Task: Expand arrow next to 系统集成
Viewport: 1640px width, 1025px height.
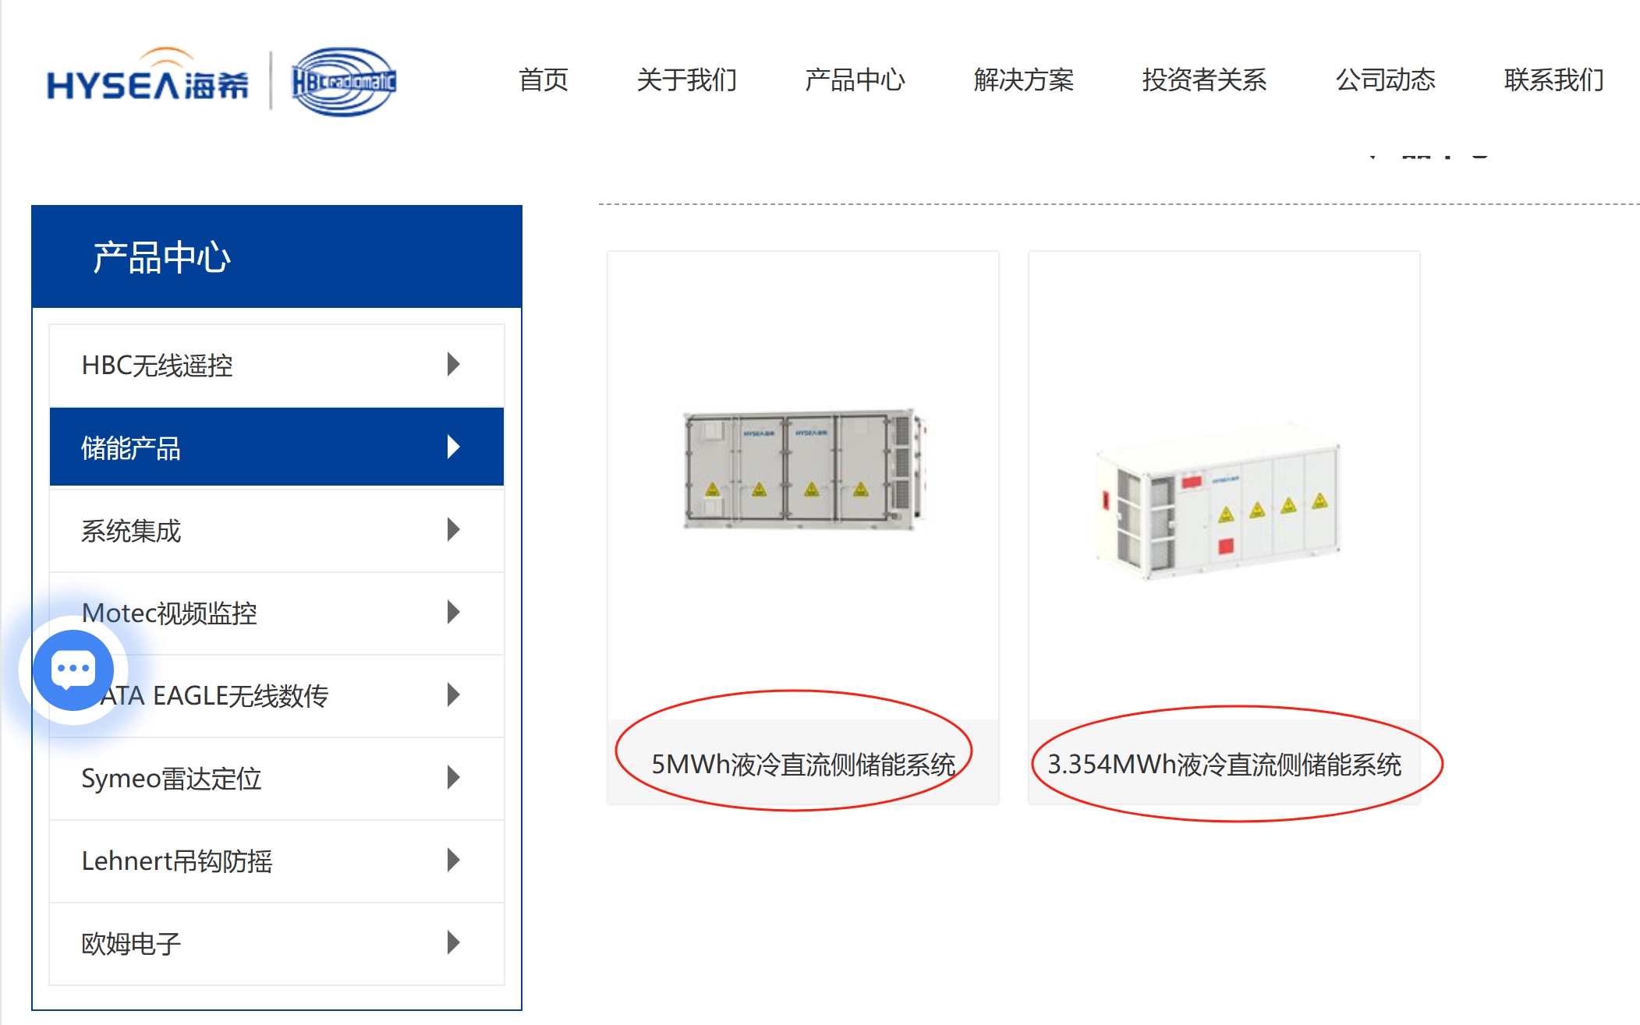Action: [x=453, y=529]
